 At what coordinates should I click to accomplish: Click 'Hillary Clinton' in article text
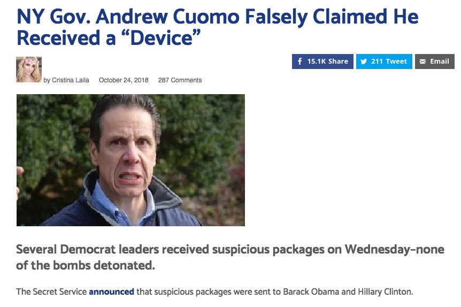pos(385,291)
